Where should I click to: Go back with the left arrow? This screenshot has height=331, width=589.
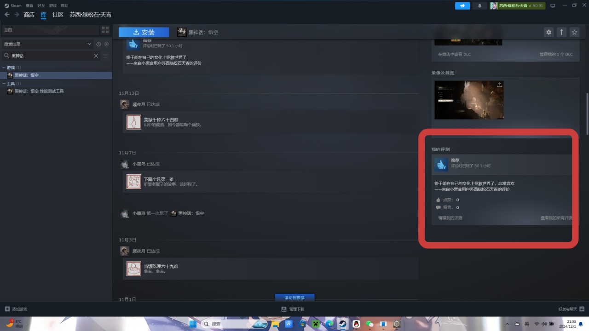(7, 15)
